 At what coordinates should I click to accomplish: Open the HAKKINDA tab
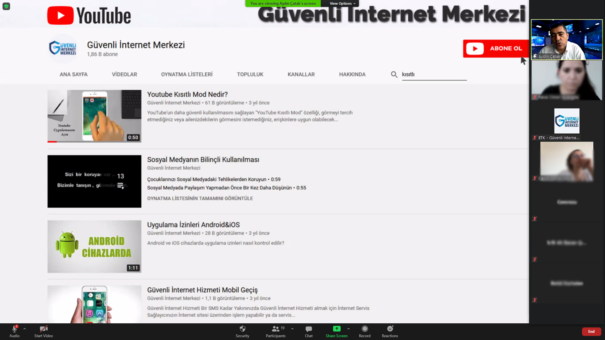click(352, 74)
